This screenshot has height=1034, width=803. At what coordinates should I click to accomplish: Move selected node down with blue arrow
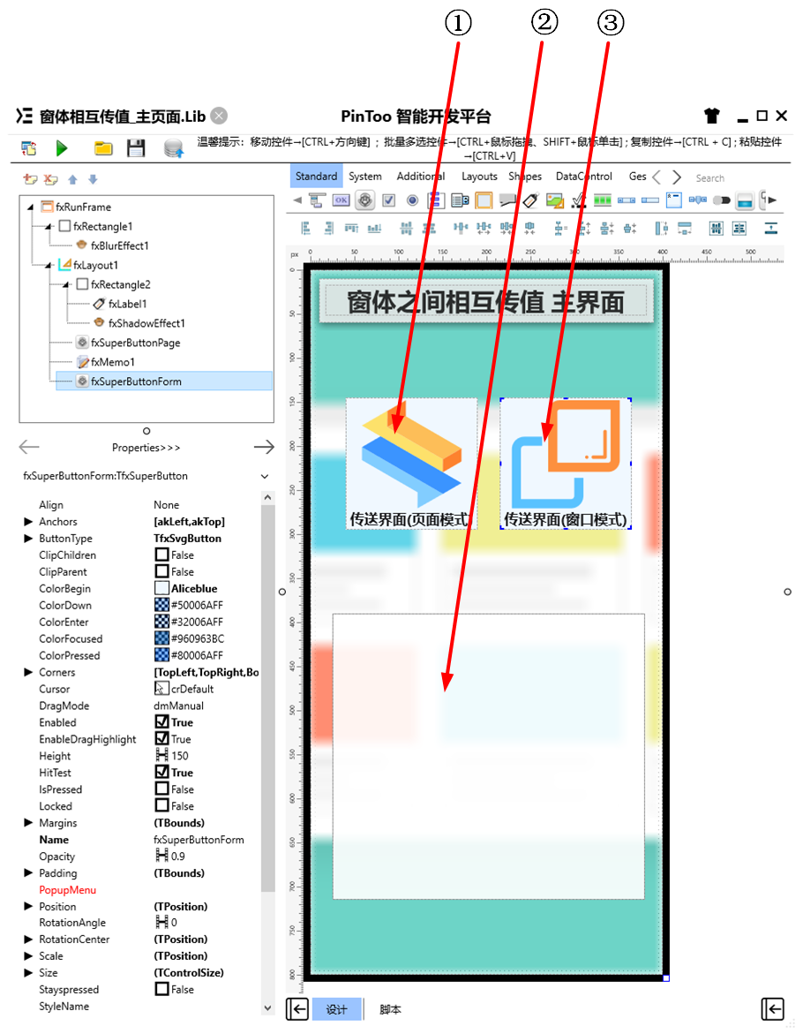[93, 179]
